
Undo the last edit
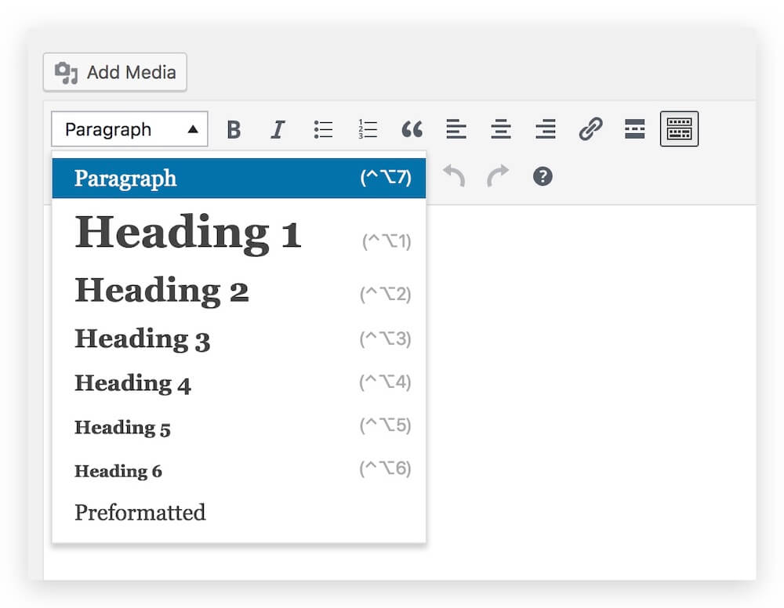(x=454, y=176)
